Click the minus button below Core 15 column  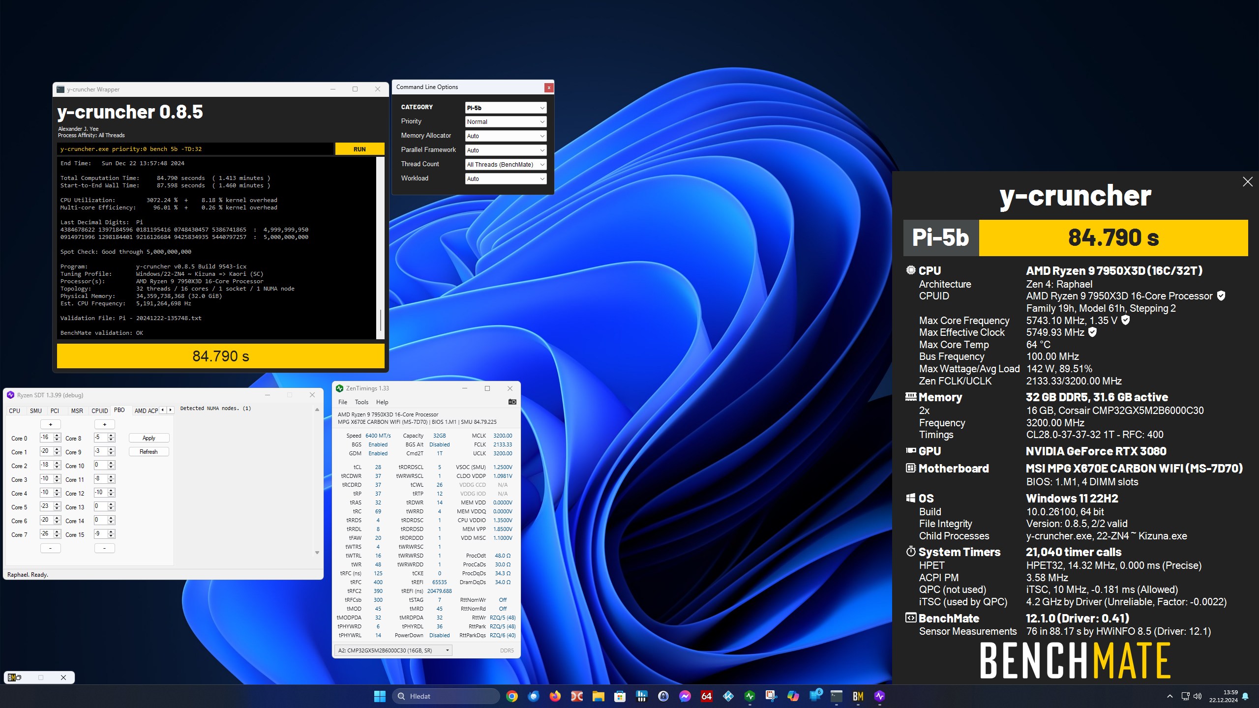coord(105,548)
